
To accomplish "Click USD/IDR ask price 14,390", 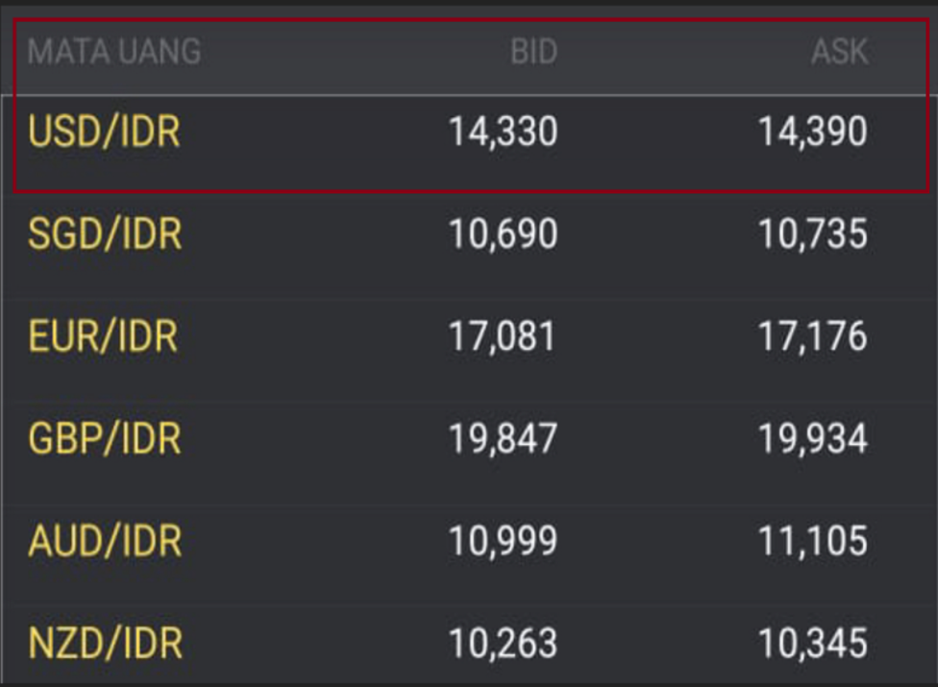I will click(813, 133).
